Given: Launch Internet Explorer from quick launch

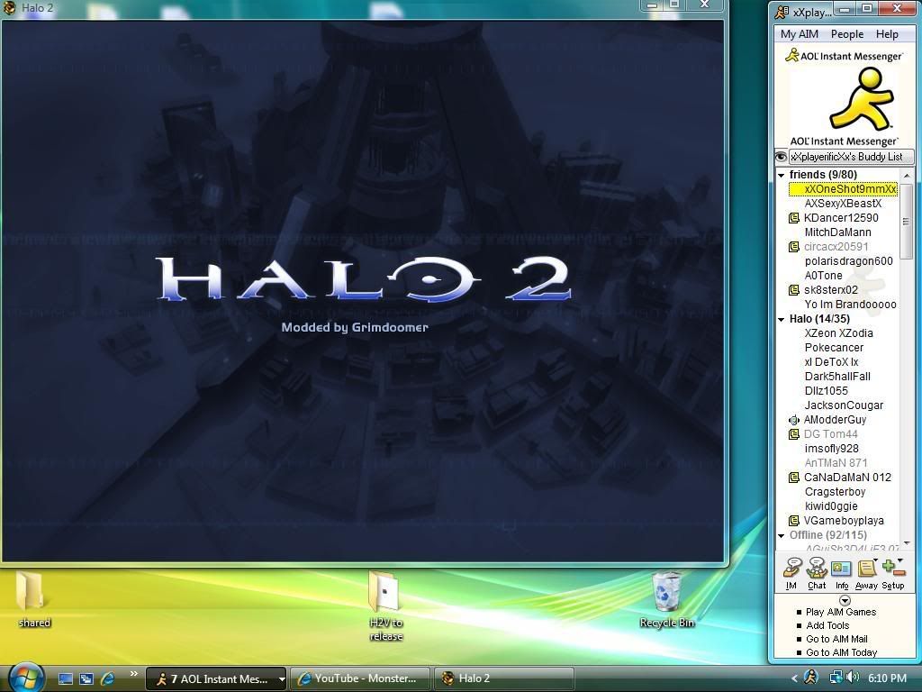Looking at the screenshot, I should coord(108,679).
